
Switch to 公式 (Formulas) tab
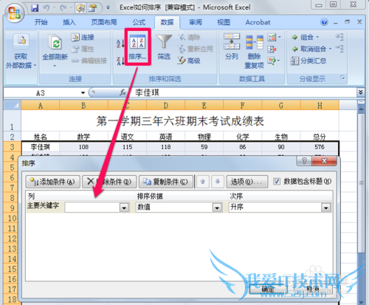(x=139, y=22)
